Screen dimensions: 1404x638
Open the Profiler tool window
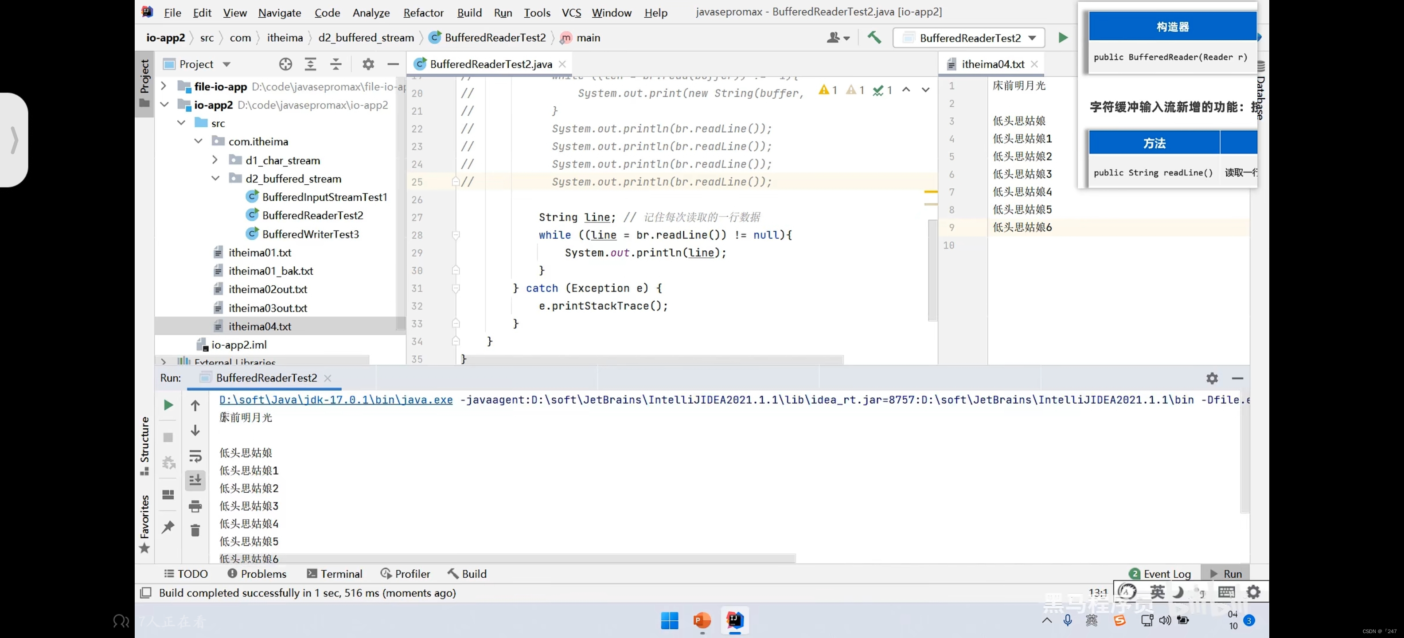point(405,574)
